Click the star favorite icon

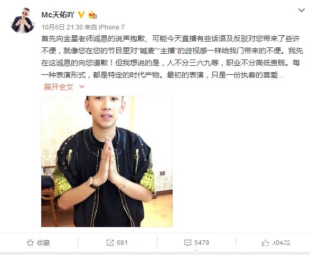[30, 242]
